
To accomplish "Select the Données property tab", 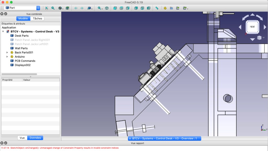I will (x=35, y=138).
